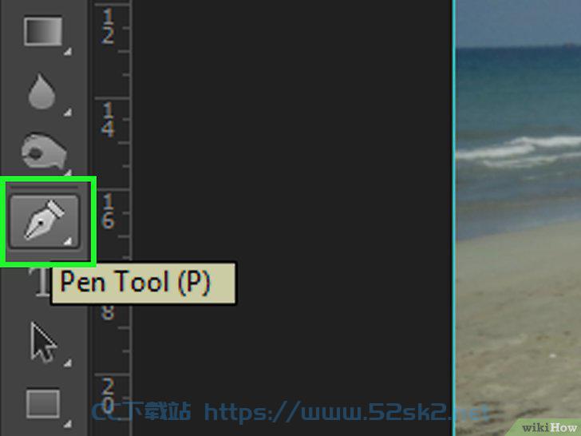Select the Blur tool droplet icon
This screenshot has width=581, height=436.
pos(41,91)
